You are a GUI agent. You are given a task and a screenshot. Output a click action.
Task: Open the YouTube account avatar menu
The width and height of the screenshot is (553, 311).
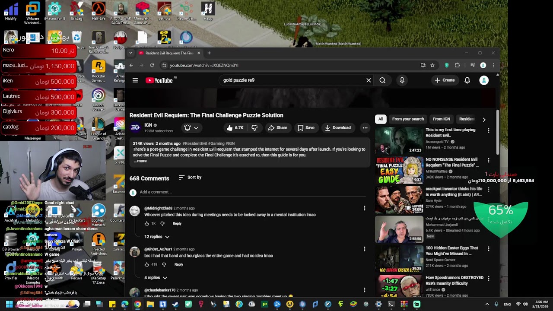[484, 80]
